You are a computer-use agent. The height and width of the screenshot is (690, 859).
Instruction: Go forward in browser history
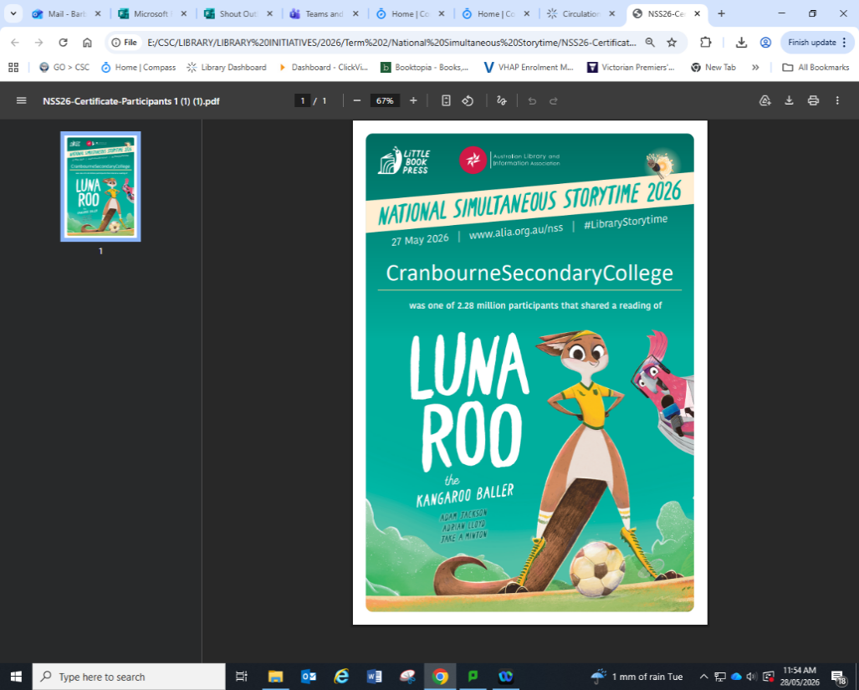coord(39,42)
